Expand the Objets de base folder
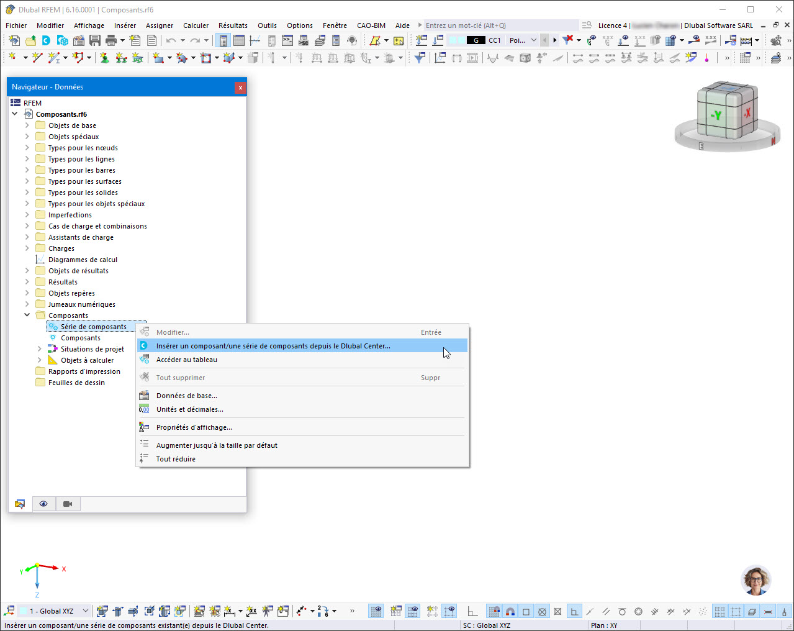 [x=27, y=125]
